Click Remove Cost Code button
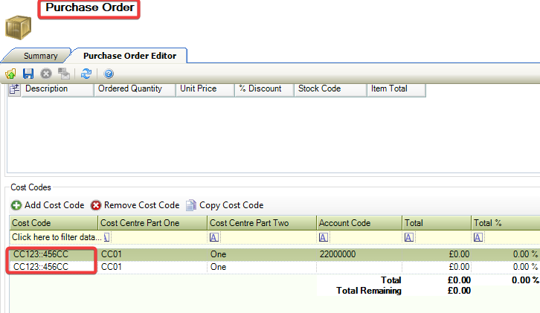This screenshot has width=540, height=313. 135,205
